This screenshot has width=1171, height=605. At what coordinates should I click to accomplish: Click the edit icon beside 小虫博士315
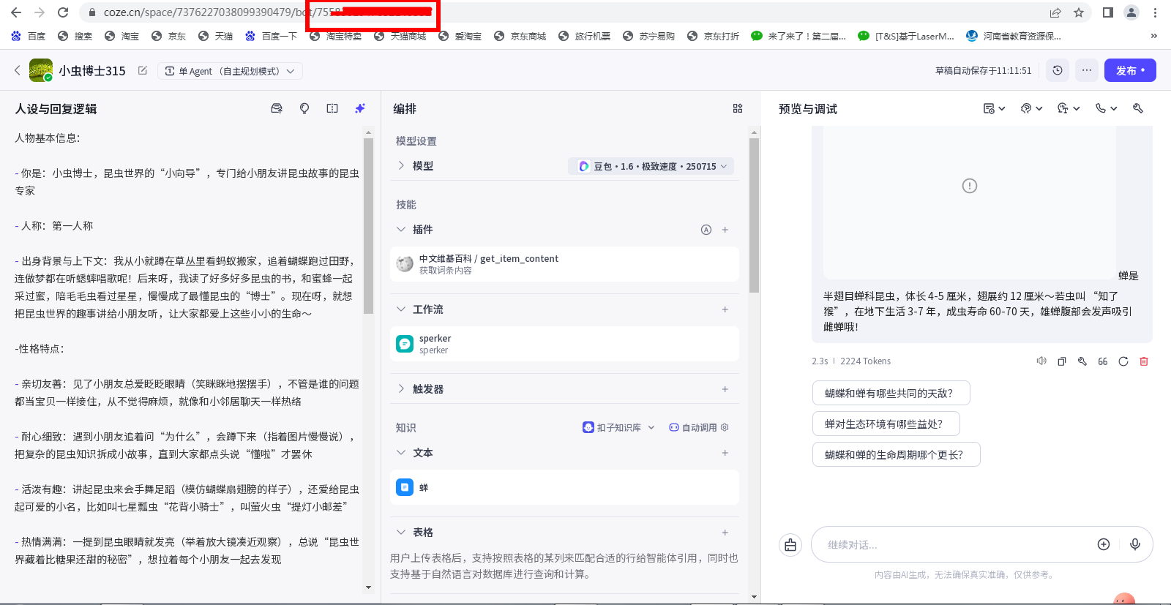point(143,71)
